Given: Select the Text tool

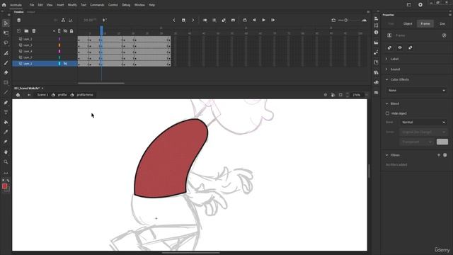Looking at the screenshot, I should (6, 113).
